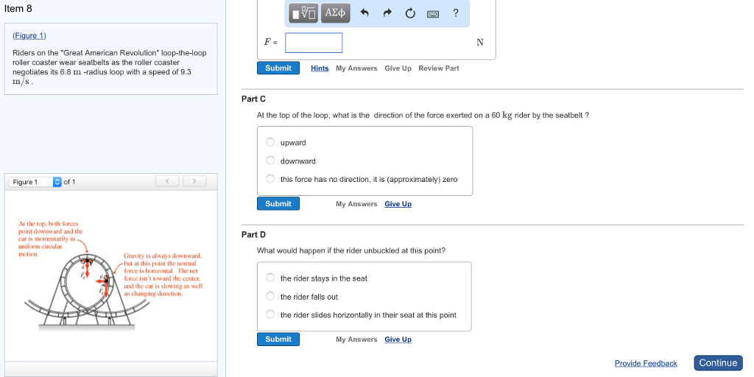Go to the next figure arrow

point(194,181)
